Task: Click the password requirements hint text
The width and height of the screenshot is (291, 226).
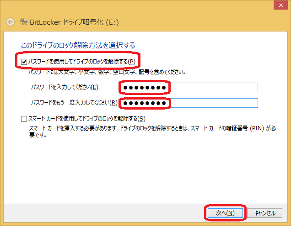Action: 107,72
